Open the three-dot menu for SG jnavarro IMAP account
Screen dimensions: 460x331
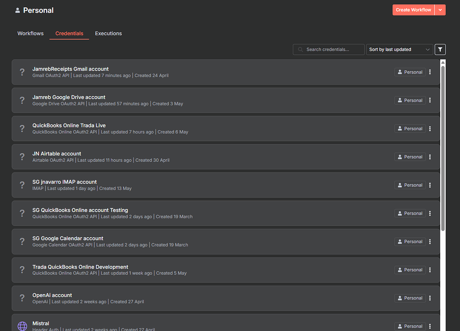429,185
